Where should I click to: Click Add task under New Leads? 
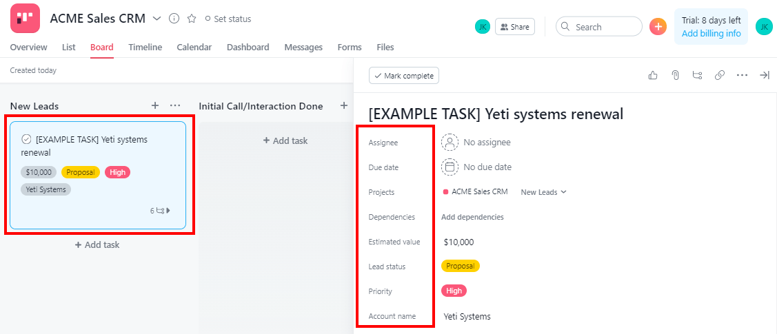pyautogui.click(x=97, y=244)
